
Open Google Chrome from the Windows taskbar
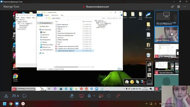[x=11, y=104]
